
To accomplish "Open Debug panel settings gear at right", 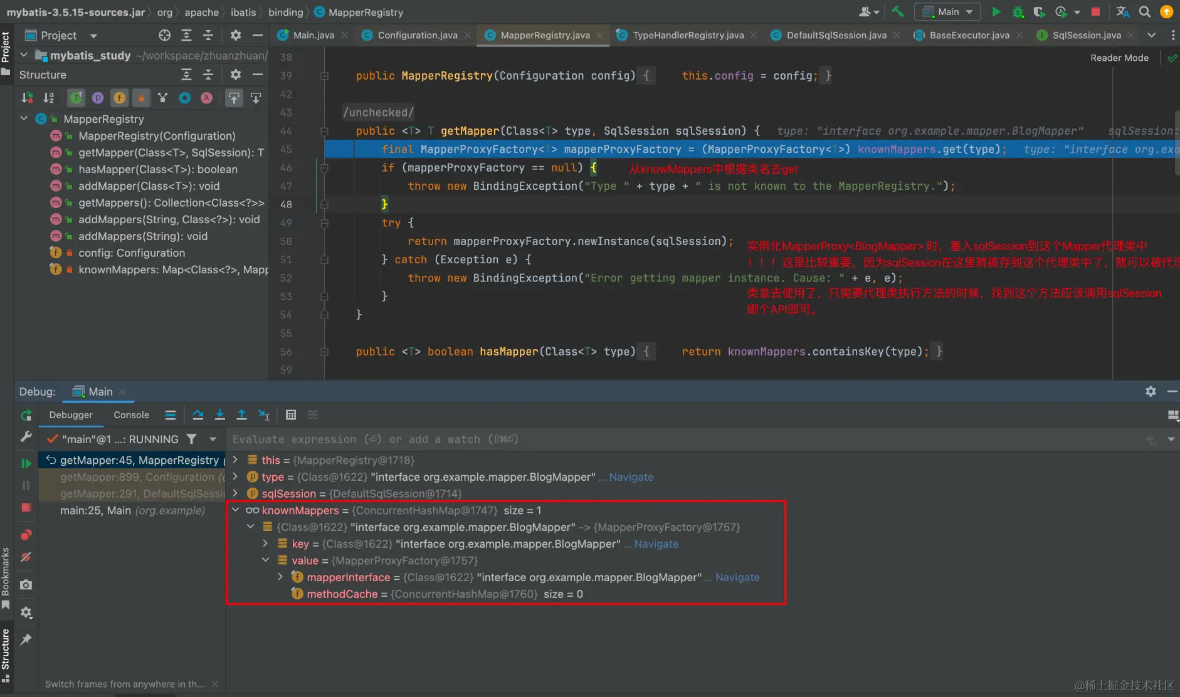I will point(1151,391).
